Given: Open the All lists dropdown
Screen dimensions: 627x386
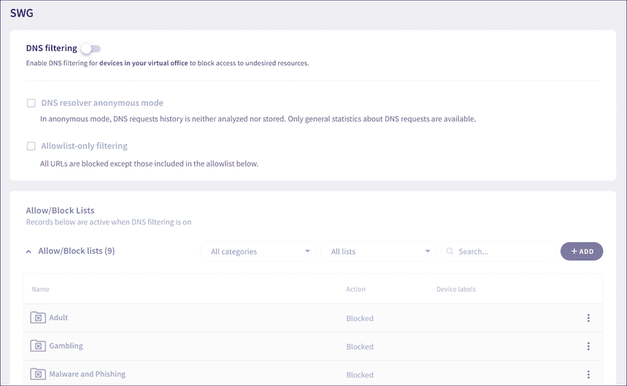Looking at the screenshot, I should coord(378,251).
